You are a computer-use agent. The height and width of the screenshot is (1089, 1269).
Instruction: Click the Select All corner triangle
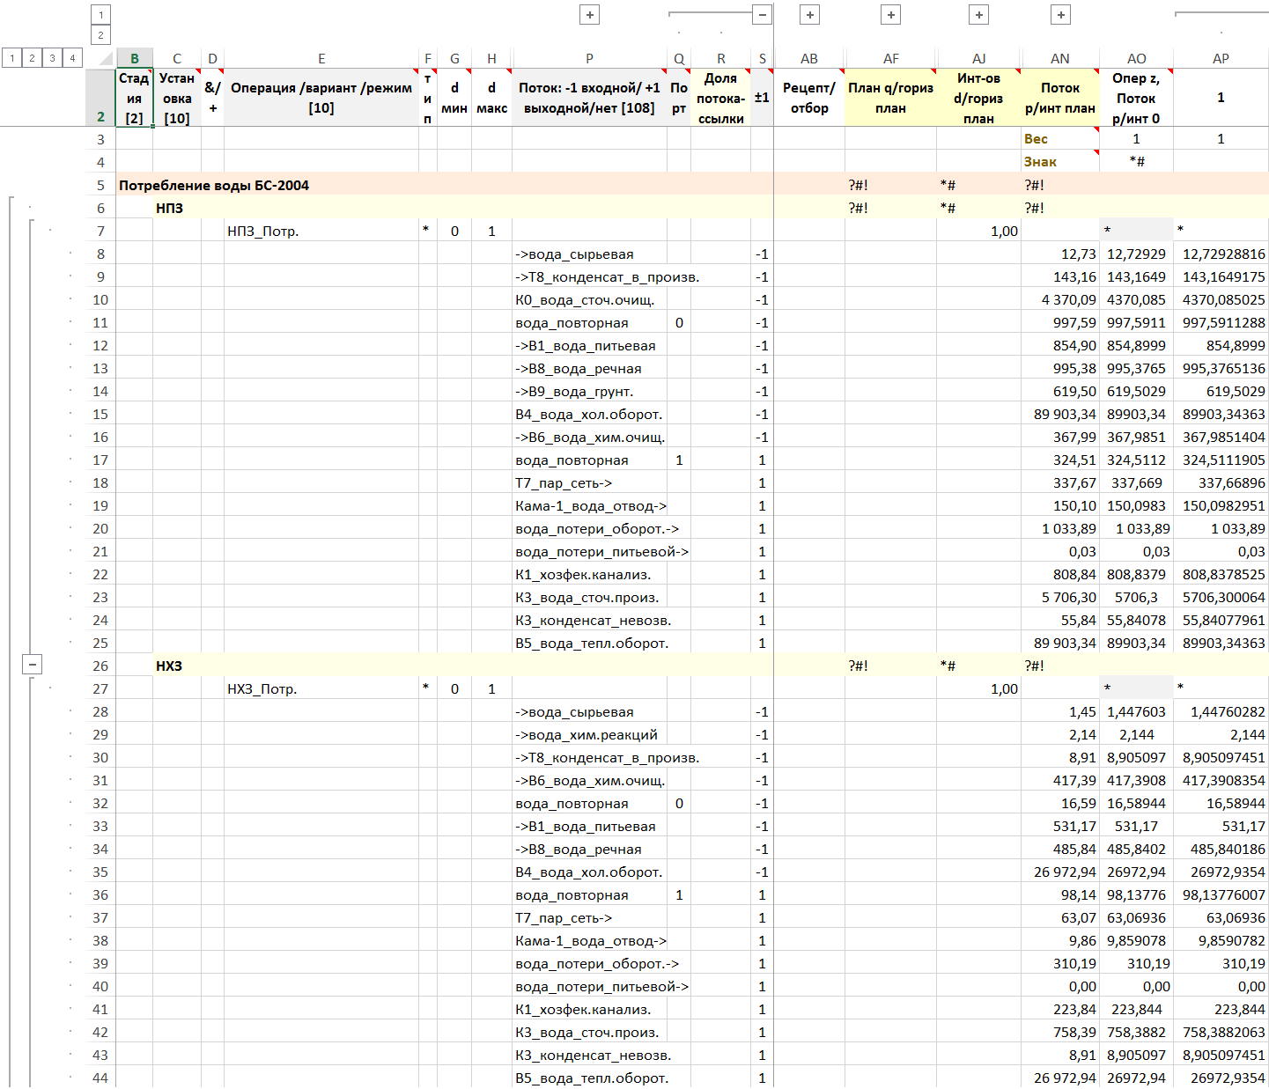point(106,59)
